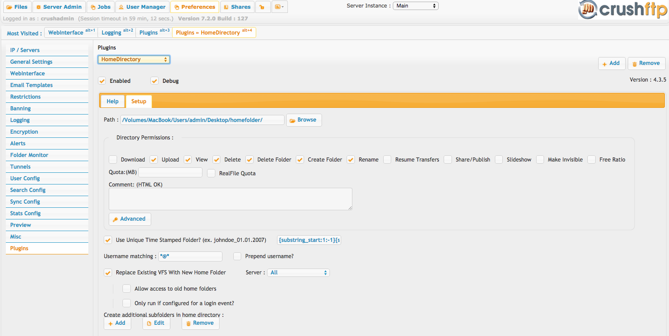Toggle the Create Folder checkbox

pyautogui.click(x=300, y=159)
